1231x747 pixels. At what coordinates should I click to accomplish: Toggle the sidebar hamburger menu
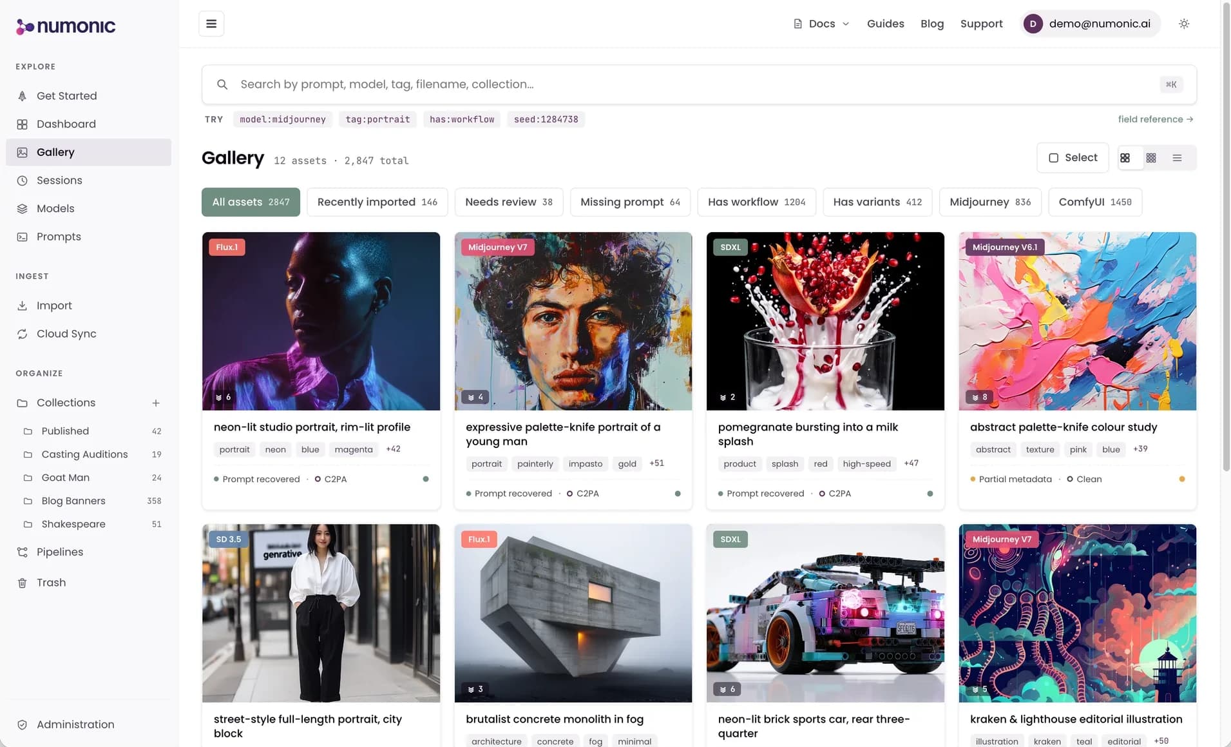(211, 24)
